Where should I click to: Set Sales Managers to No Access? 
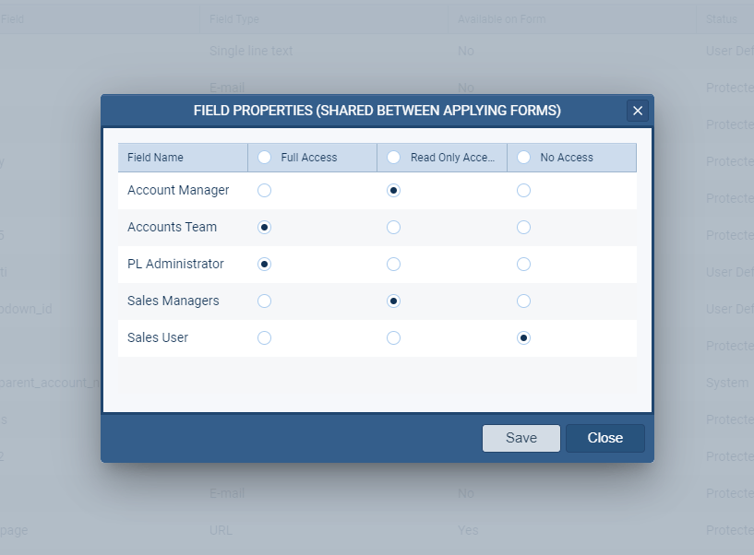tap(524, 301)
